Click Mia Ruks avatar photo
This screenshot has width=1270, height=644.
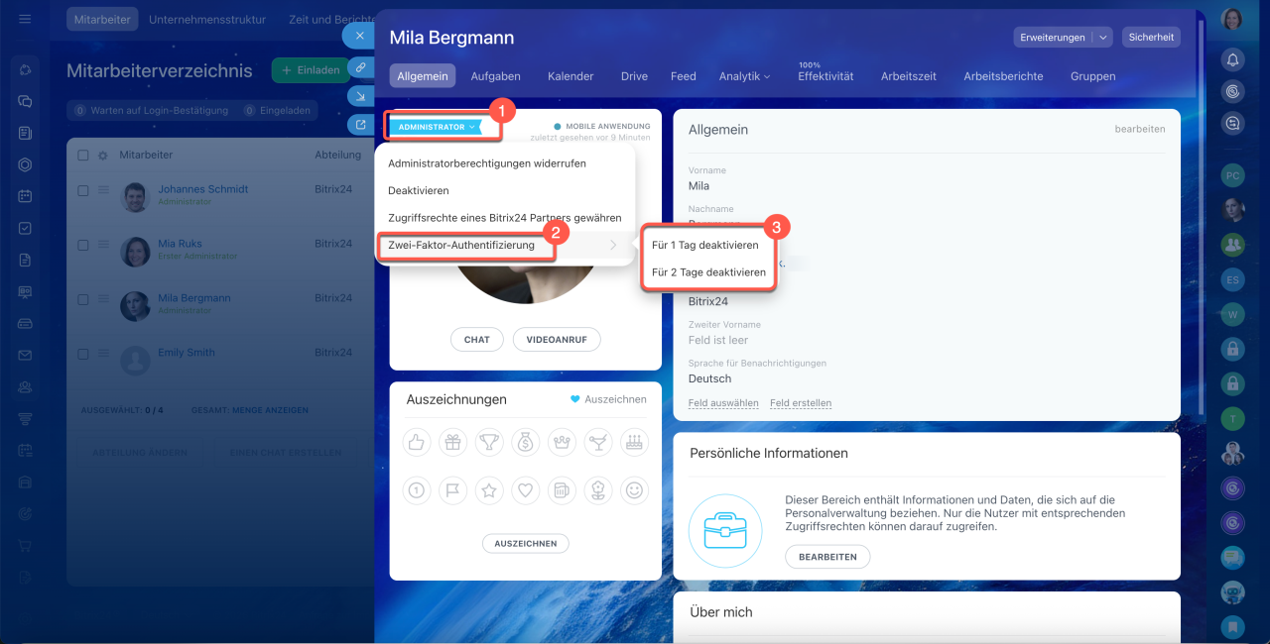click(x=135, y=252)
